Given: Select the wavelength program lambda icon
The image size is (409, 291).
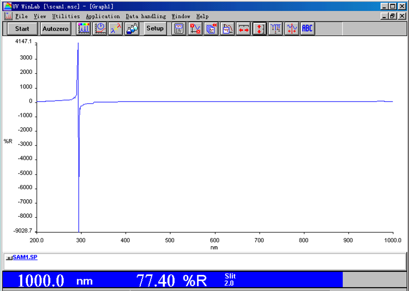Looking at the screenshot, I should pos(115,29).
